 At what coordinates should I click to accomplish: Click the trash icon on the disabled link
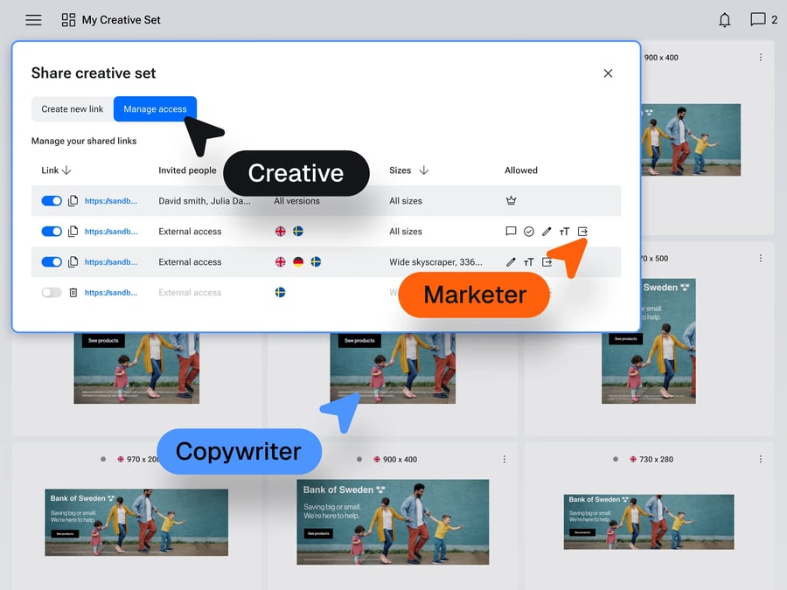[x=73, y=293]
